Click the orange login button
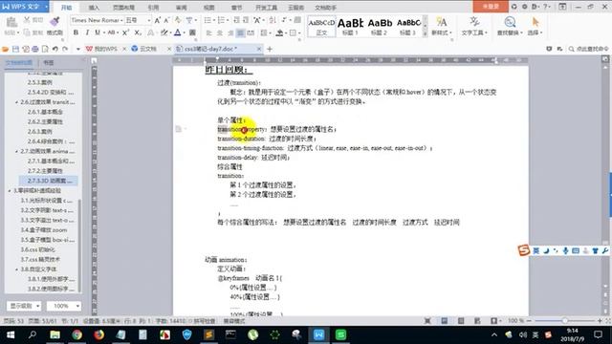The image size is (612, 344). click(491, 7)
